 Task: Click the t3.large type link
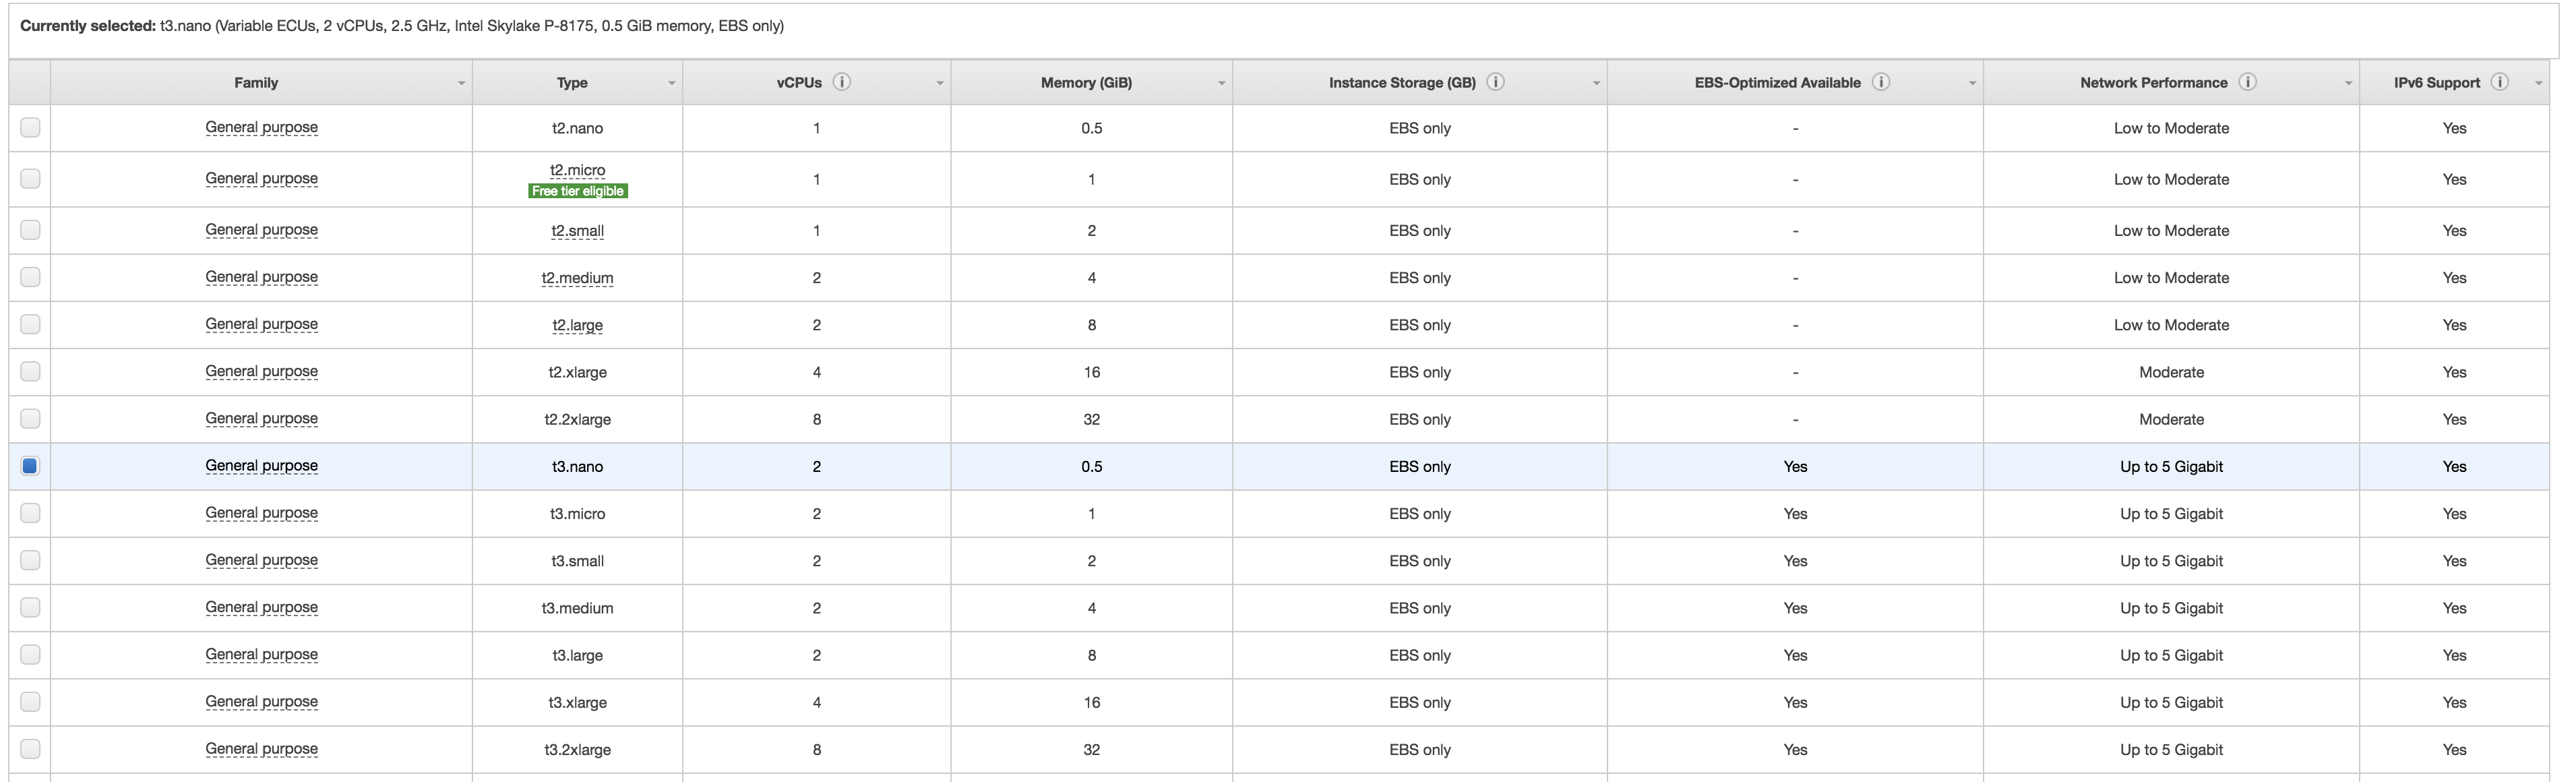coord(578,655)
